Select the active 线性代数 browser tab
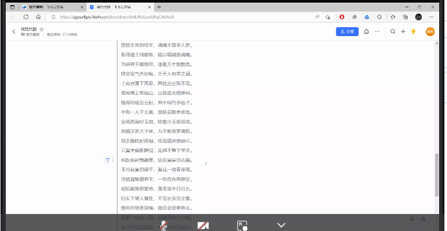The width and height of the screenshot is (447, 231). 120,7
